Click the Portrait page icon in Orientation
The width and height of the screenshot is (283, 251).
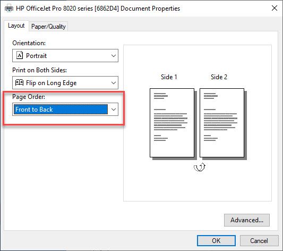coord(20,55)
